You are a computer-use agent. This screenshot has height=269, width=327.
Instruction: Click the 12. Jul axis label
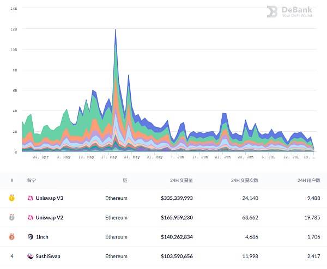coord(291,157)
